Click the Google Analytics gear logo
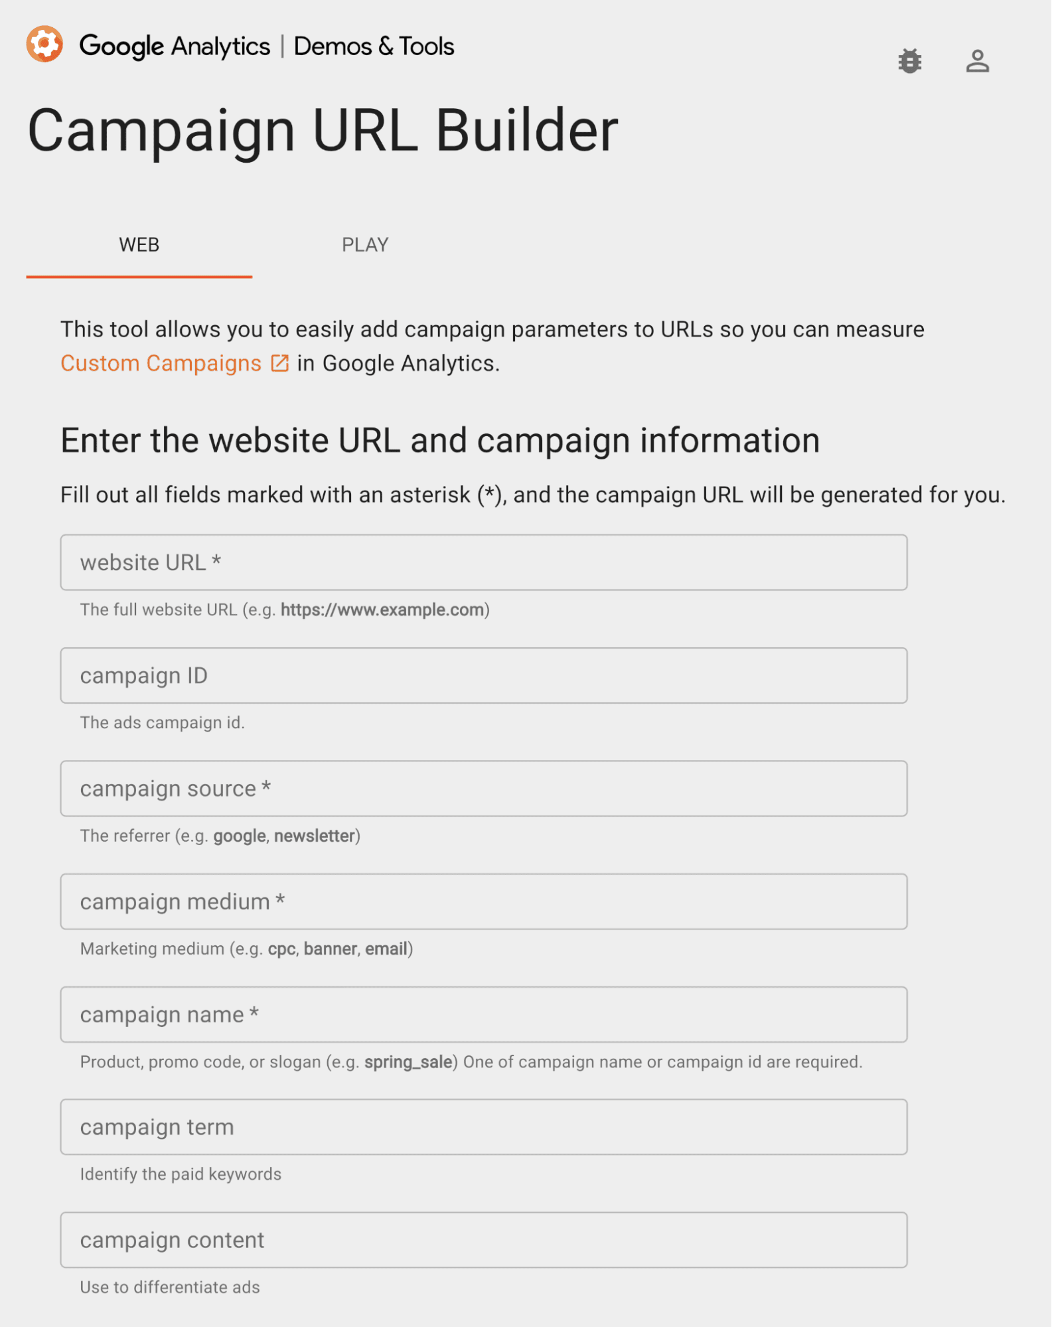The image size is (1052, 1327). pyautogui.click(x=44, y=44)
